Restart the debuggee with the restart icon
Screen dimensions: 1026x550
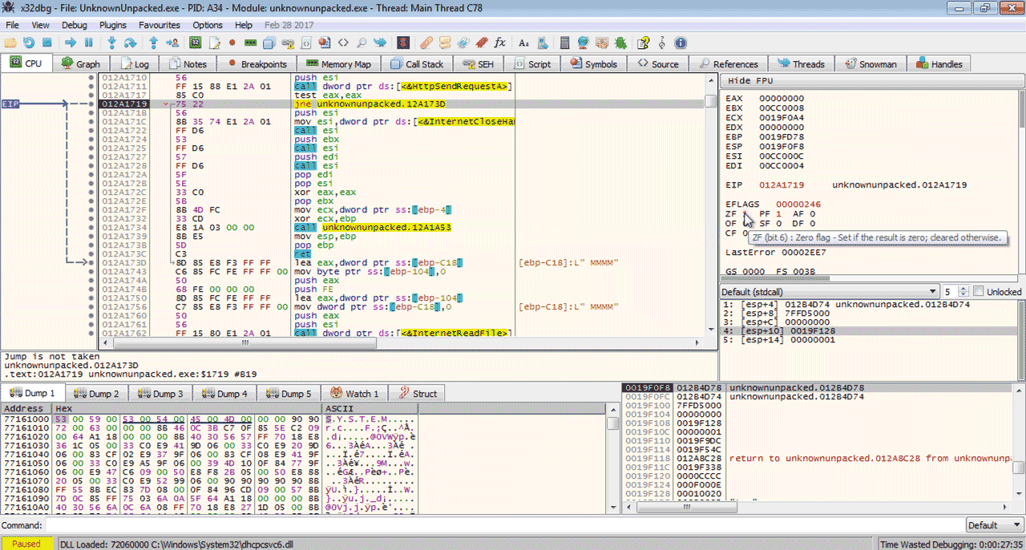29,42
